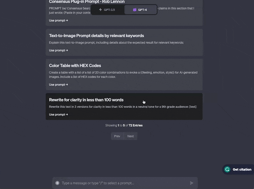Use prompt for Color Table with HEX Codes
254x189 pixels.
point(58,84)
